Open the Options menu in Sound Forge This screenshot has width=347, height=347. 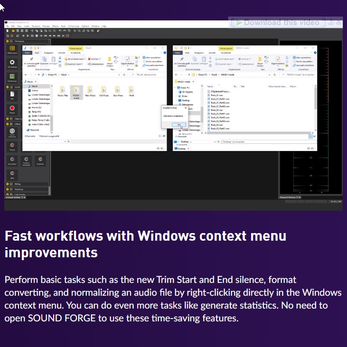[85, 26]
